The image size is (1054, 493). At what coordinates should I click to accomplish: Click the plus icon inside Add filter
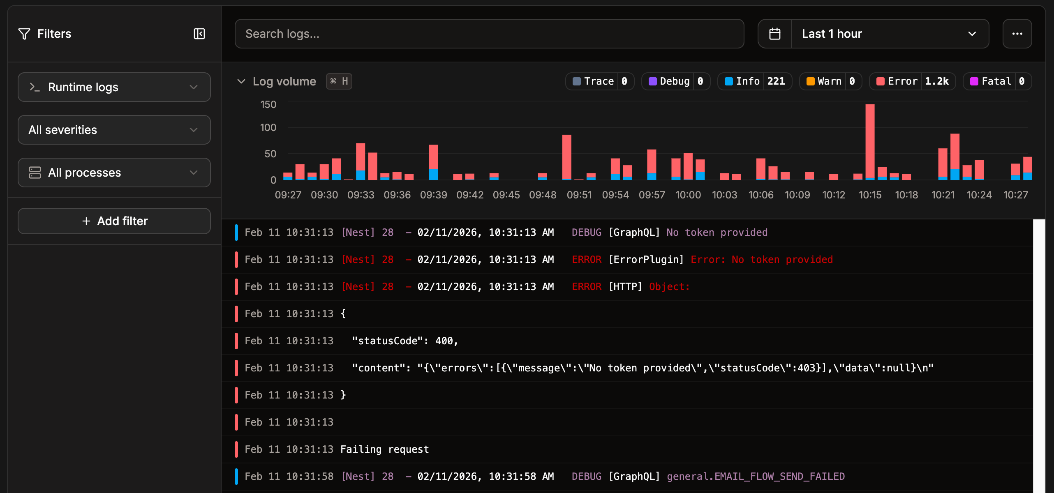(x=86, y=221)
